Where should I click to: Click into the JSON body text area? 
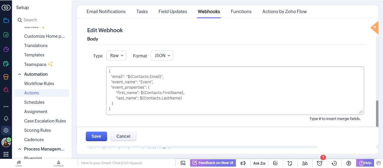(235, 90)
